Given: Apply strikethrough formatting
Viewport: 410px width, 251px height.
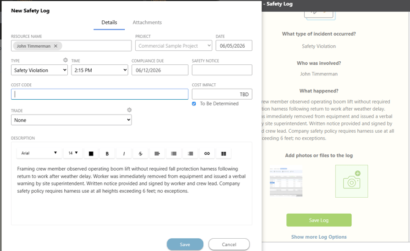Looking at the screenshot, I should [x=140, y=154].
